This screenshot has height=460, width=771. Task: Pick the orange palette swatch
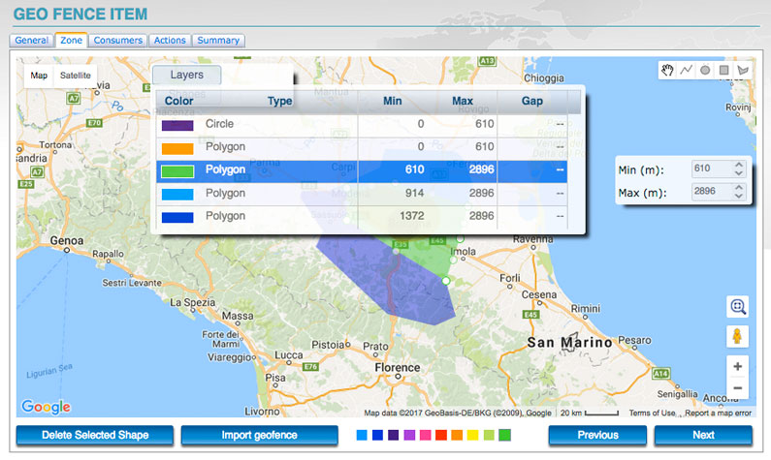(457, 435)
